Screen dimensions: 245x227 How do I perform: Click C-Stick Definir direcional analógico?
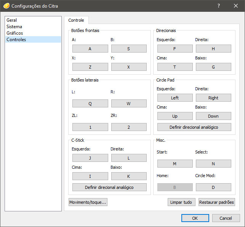tap(109, 187)
